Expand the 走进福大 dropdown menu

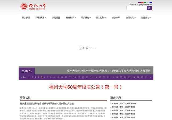coord(146,18)
